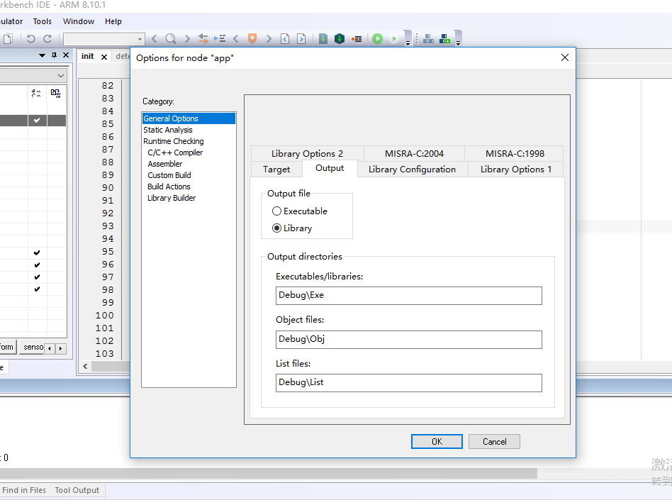672x500 pixels.
Task: Select the Executable output radio button
Action: coord(277,211)
